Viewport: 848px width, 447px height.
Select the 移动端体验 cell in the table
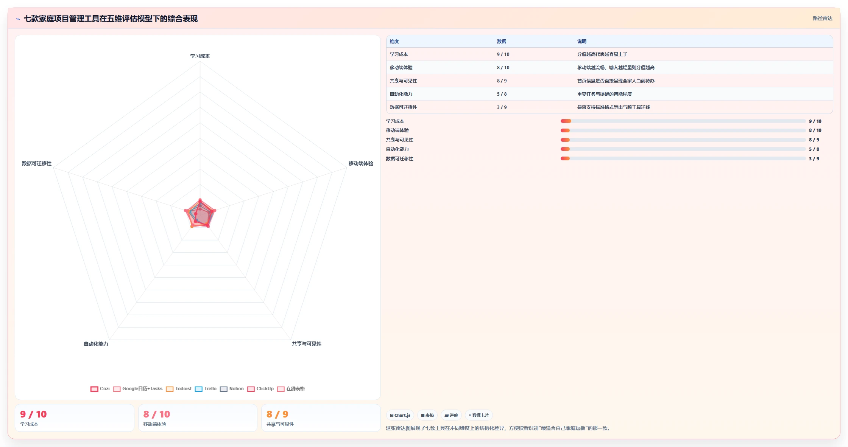(401, 68)
